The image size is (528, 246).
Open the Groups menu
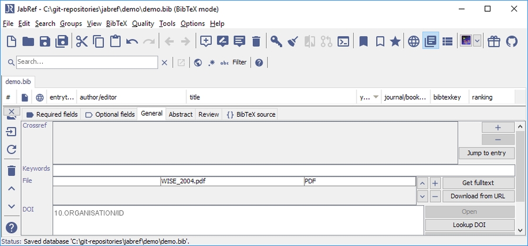coord(71,23)
